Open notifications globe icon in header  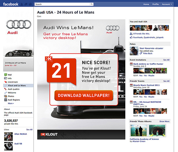[x=30, y=4]
